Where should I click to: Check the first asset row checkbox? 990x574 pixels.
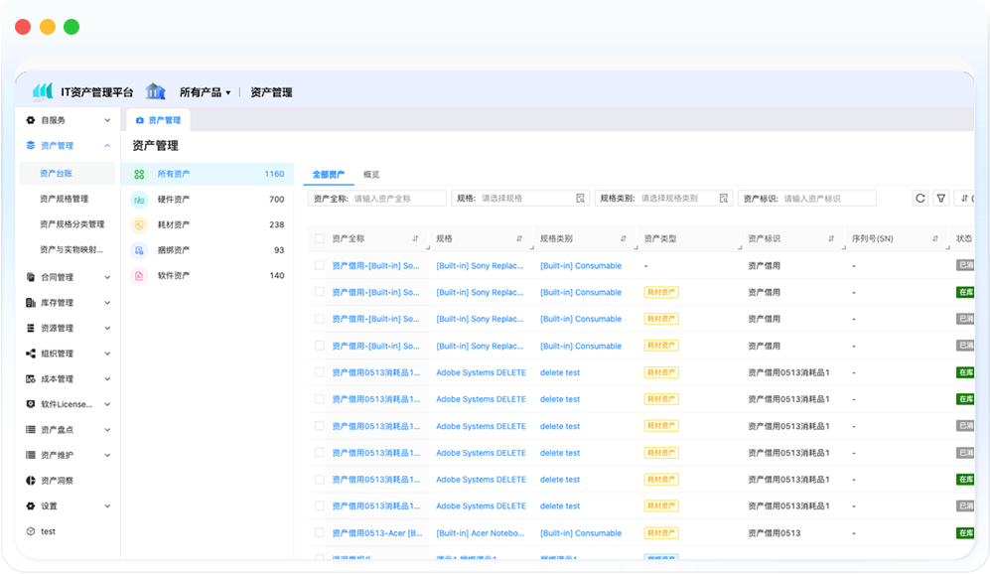tap(319, 266)
